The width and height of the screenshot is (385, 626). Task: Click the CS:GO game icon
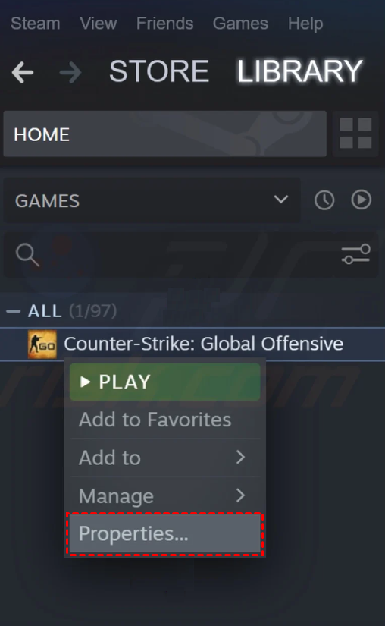pos(42,344)
